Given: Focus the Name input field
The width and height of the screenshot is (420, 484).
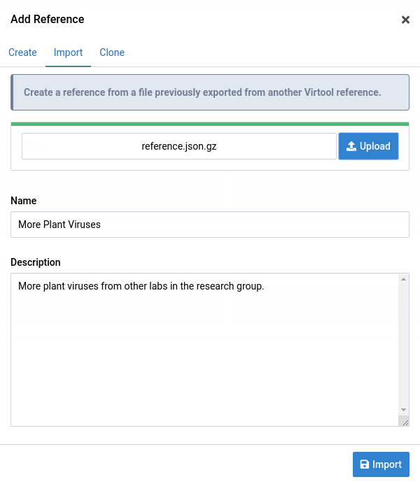Looking at the screenshot, I should pyautogui.click(x=210, y=225).
